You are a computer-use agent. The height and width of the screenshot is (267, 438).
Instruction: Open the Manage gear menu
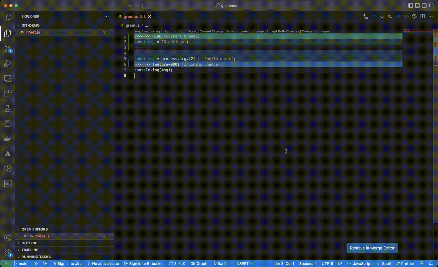(x=8, y=252)
